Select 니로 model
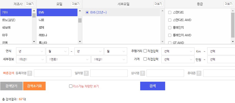 point(57,20)
